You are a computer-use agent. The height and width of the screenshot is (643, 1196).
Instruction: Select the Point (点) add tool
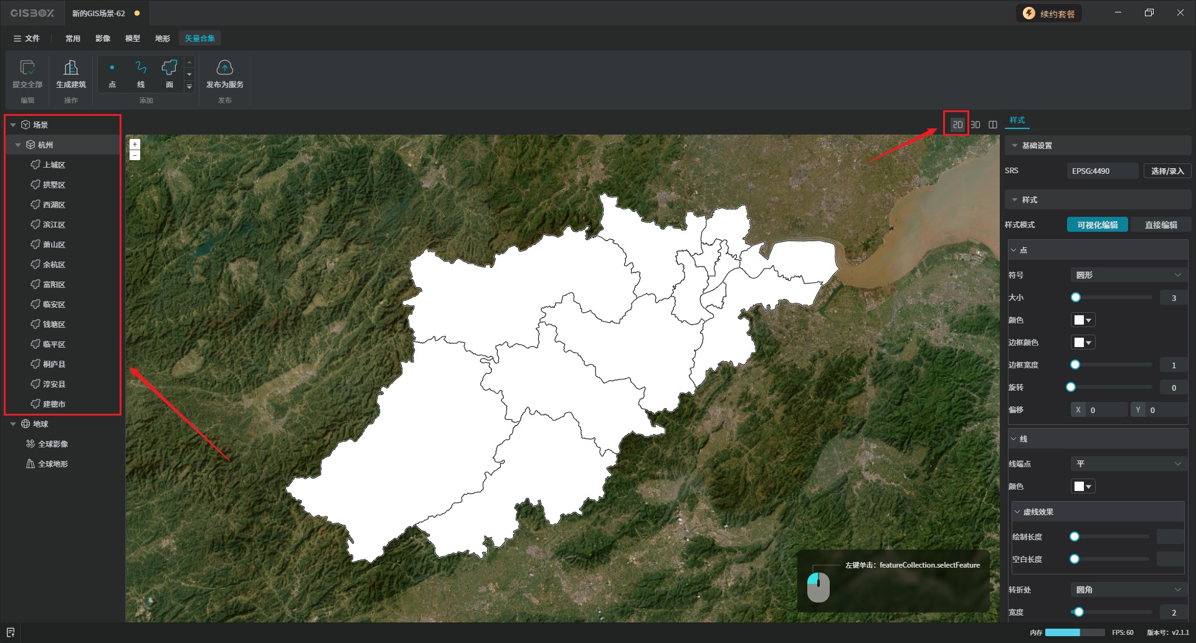(112, 68)
